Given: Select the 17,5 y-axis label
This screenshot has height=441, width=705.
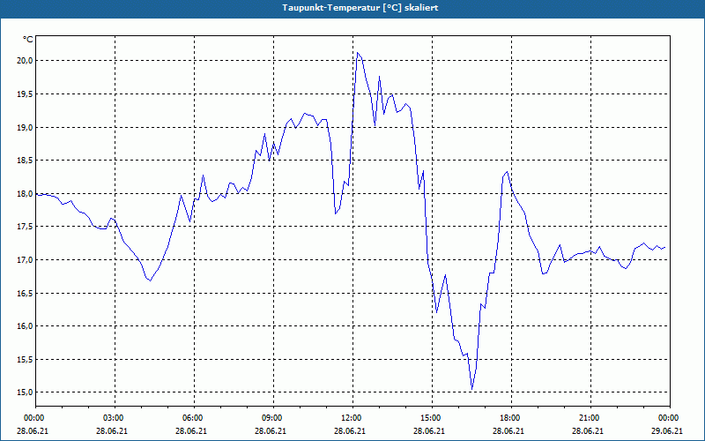Looking at the screenshot, I should (26, 227).
